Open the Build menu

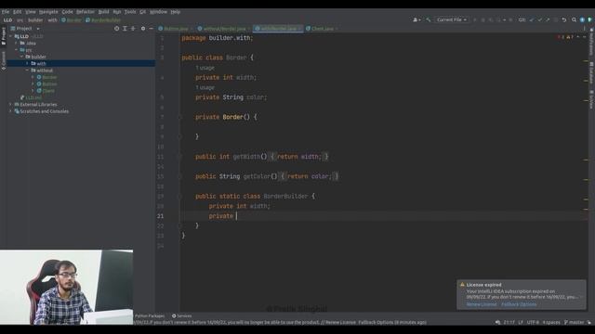tap(103, 12)
